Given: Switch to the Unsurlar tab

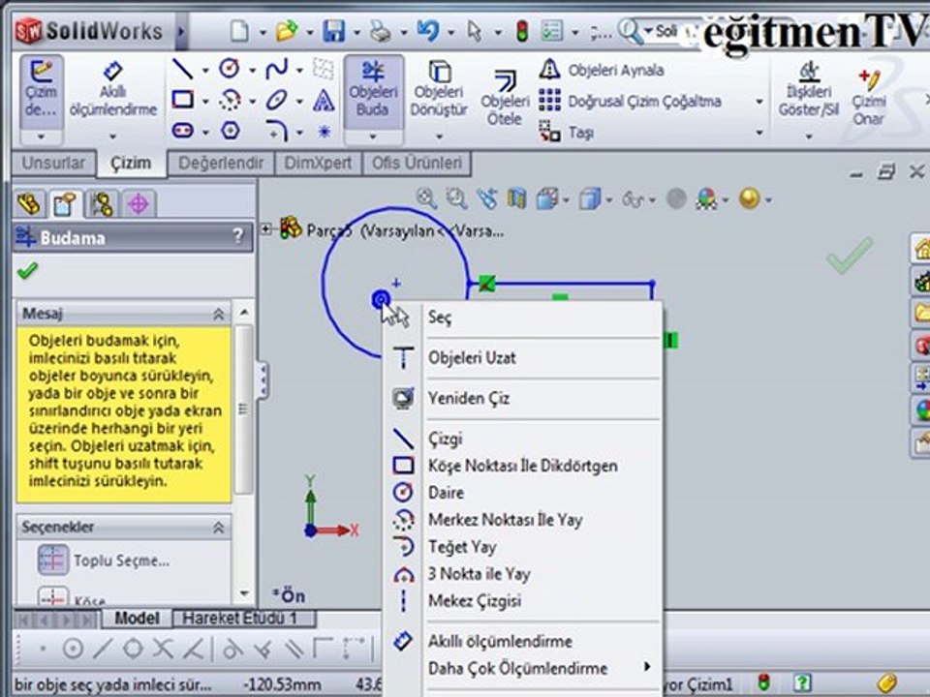Looking at the screenshot, I should click(53, 163).
